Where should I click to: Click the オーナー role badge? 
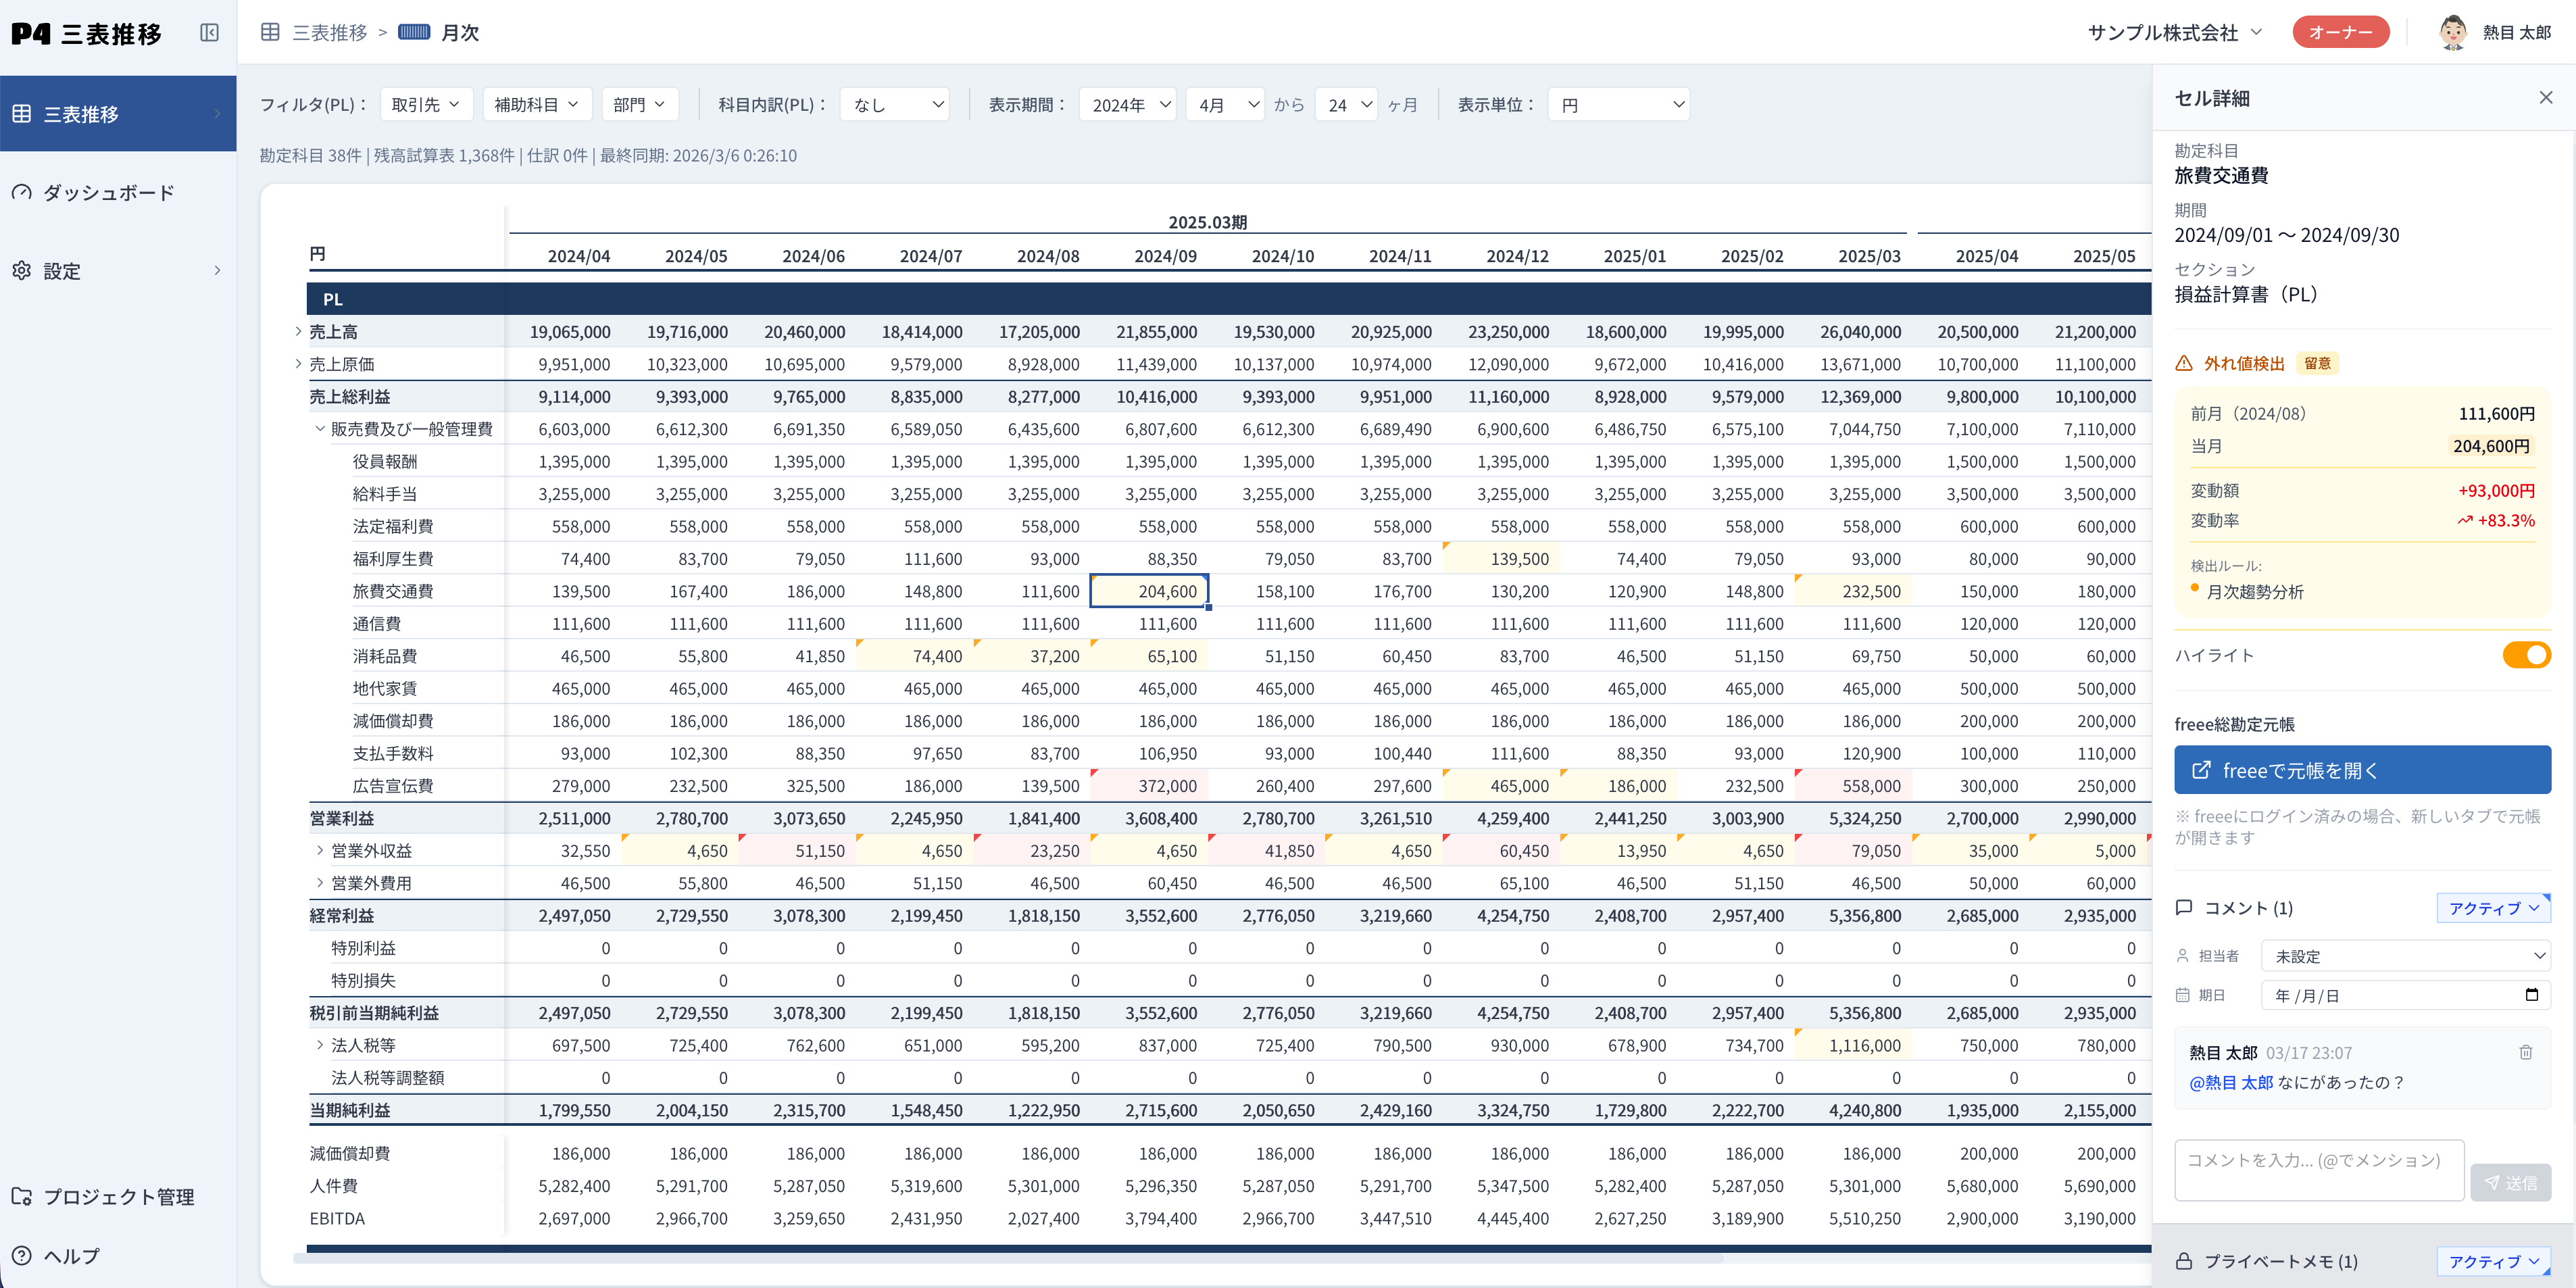(2340, 32)
